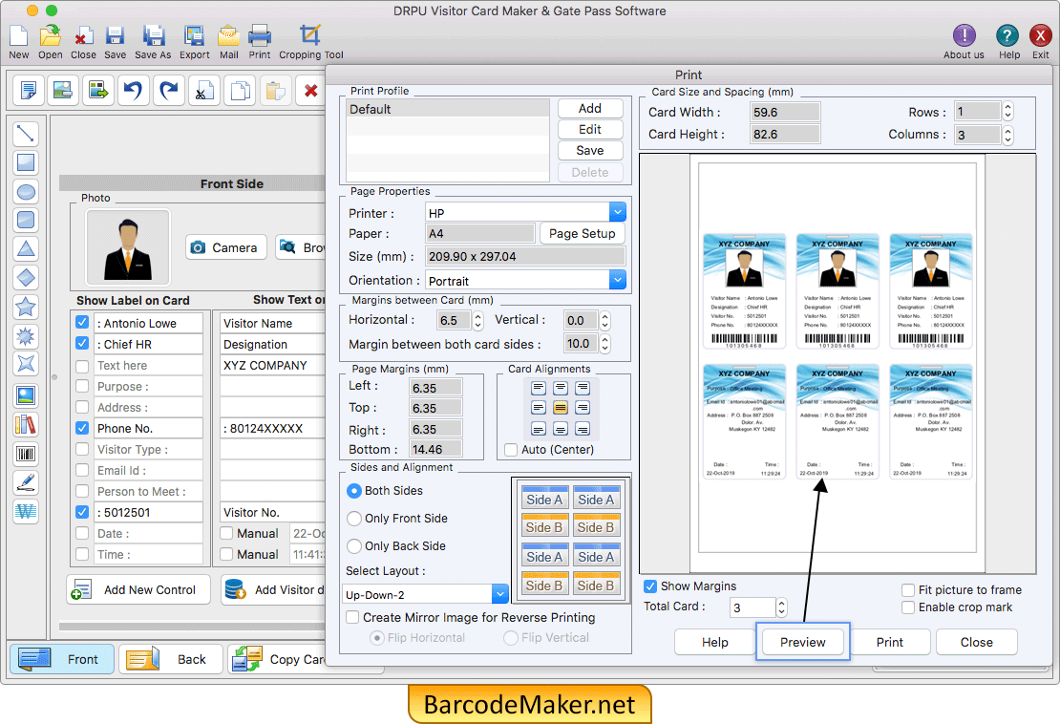The width and height of the screenshot is (1060, 724).
Task: Click the Camera button
Action: (x=225, y=247)
